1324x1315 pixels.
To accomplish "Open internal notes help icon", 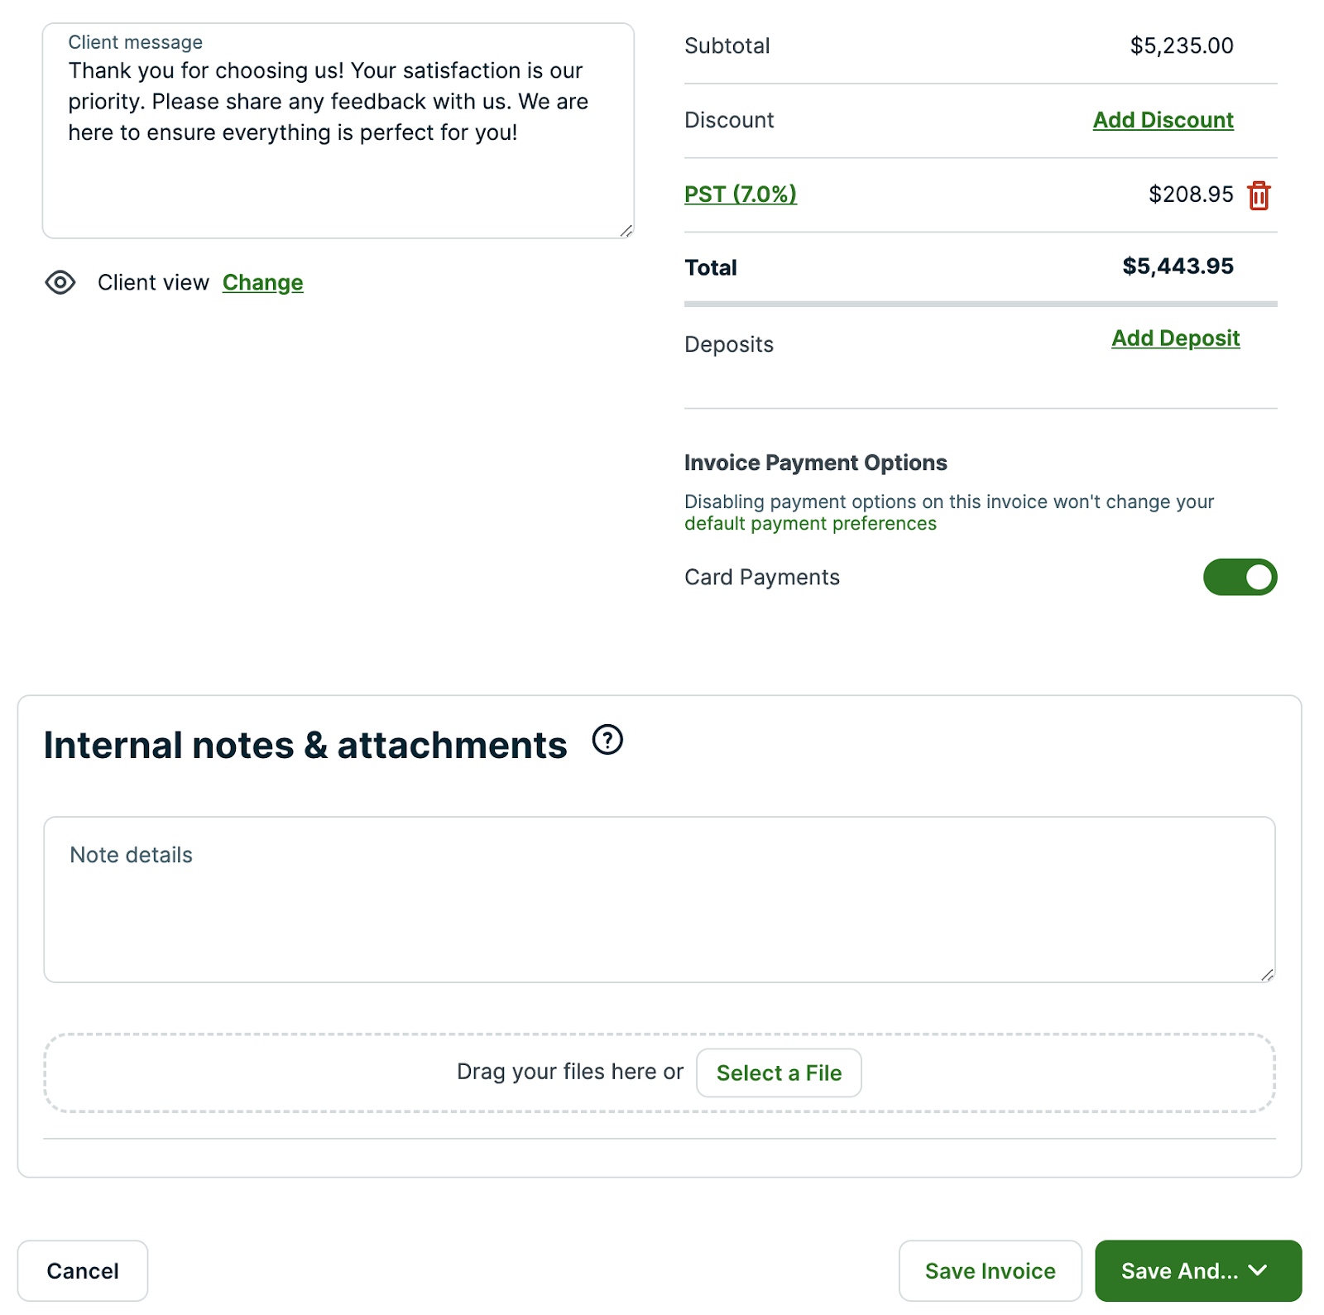I will click(607, 740).
